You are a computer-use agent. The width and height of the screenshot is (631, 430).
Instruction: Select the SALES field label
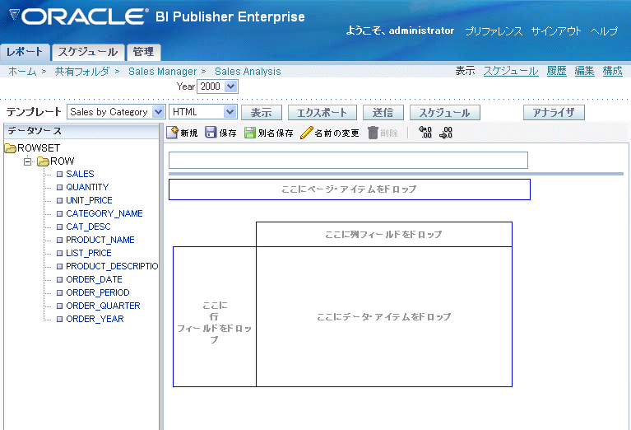pyautogui.click(x=80, y=174)
